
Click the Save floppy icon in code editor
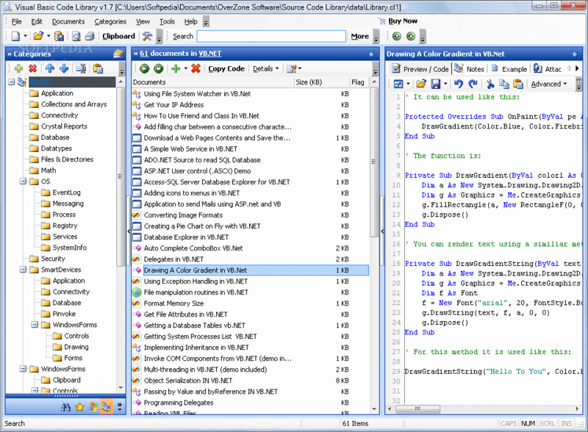[x=435, y=84]
